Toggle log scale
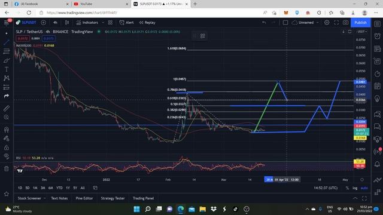 coord(355,188)
